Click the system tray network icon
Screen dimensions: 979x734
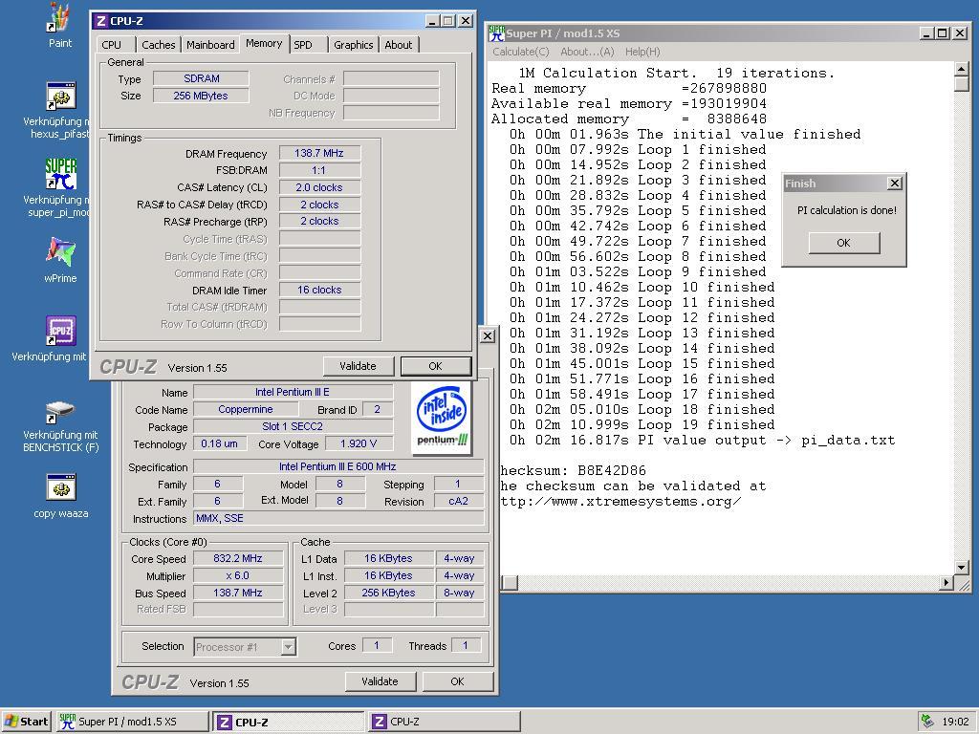point(927,722)
